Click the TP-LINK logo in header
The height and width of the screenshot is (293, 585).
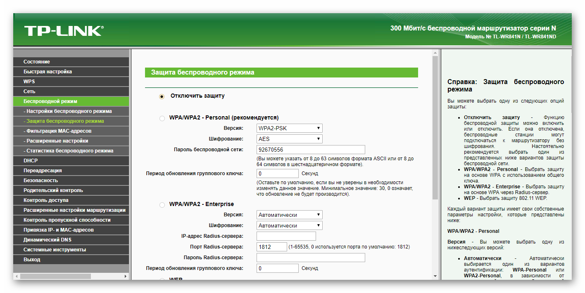coord(64,31)
